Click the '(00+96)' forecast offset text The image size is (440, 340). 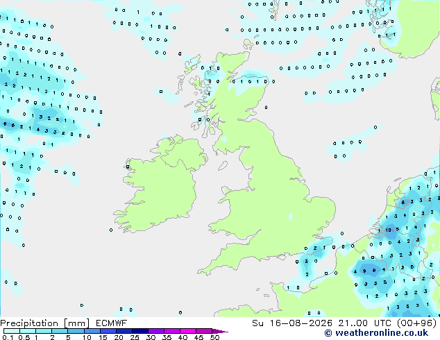point(416,323)
